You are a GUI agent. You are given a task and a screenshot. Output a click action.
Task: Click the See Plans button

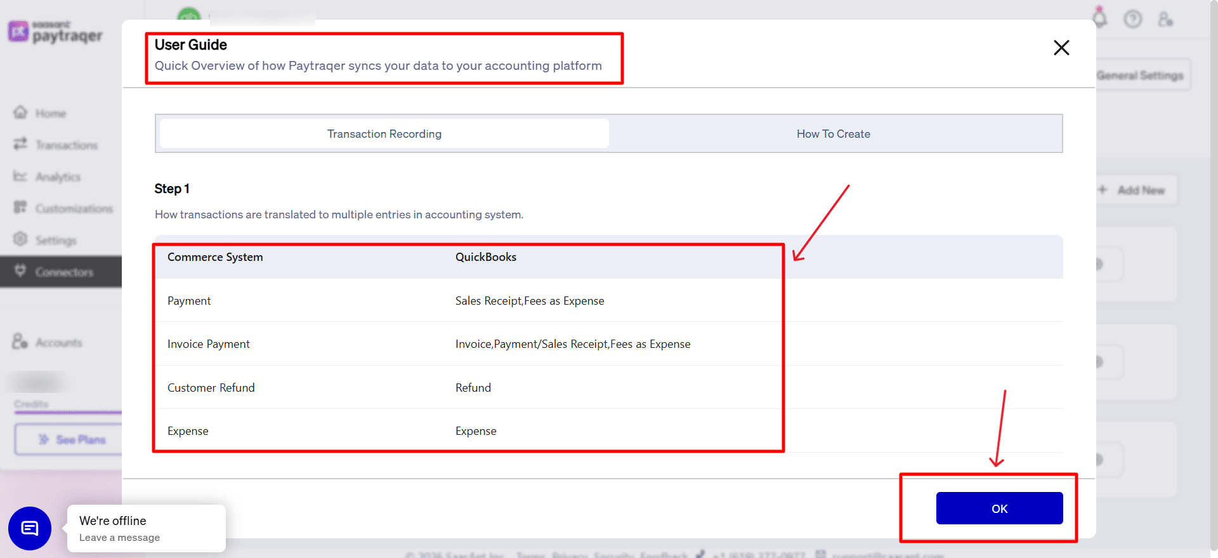(69, 439)
